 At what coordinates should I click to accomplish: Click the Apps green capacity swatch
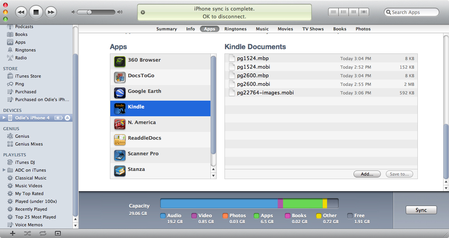coord(256,216)
